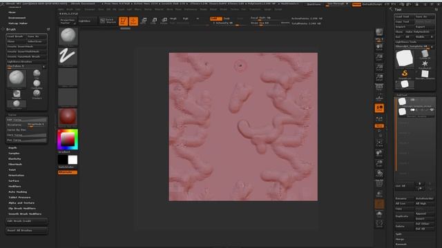The width and height of the screenshot is (442, 248).
Task: Expand the Tablet Pressure section
Action: pyautogui.click(x=19, y=198)
